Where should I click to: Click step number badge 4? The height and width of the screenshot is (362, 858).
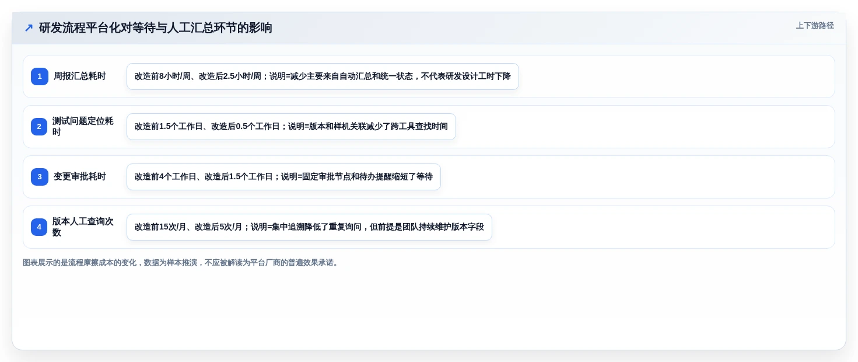[x=40, y=227]
